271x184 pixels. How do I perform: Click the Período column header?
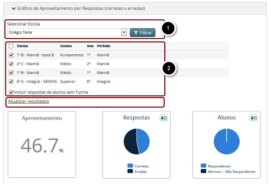104,46
